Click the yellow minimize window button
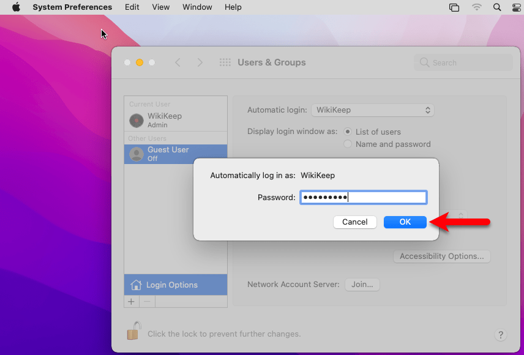 (140, 62)
